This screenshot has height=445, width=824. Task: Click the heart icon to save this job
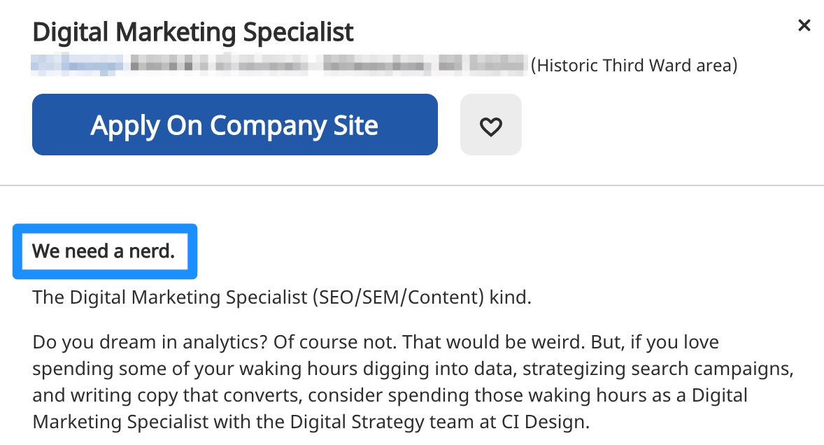[x=491, y=125]
